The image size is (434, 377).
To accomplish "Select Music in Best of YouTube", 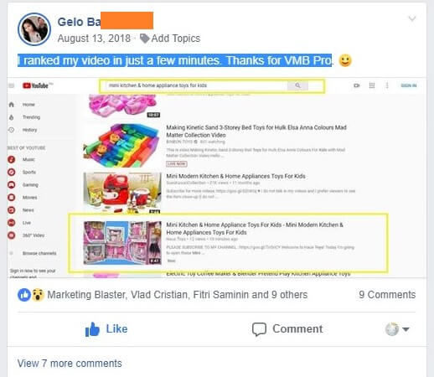I will (x=28, y=159).
